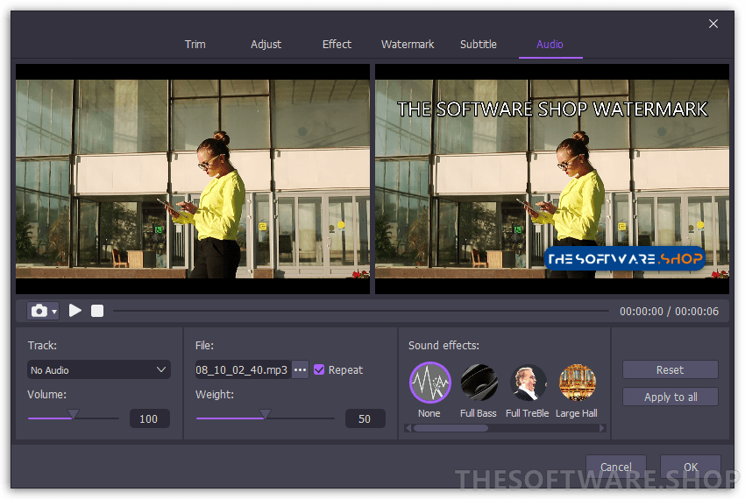This screenshot has height=499, width=745.
Task: Click the Apply to all button
Action: [x=670, y=397]
